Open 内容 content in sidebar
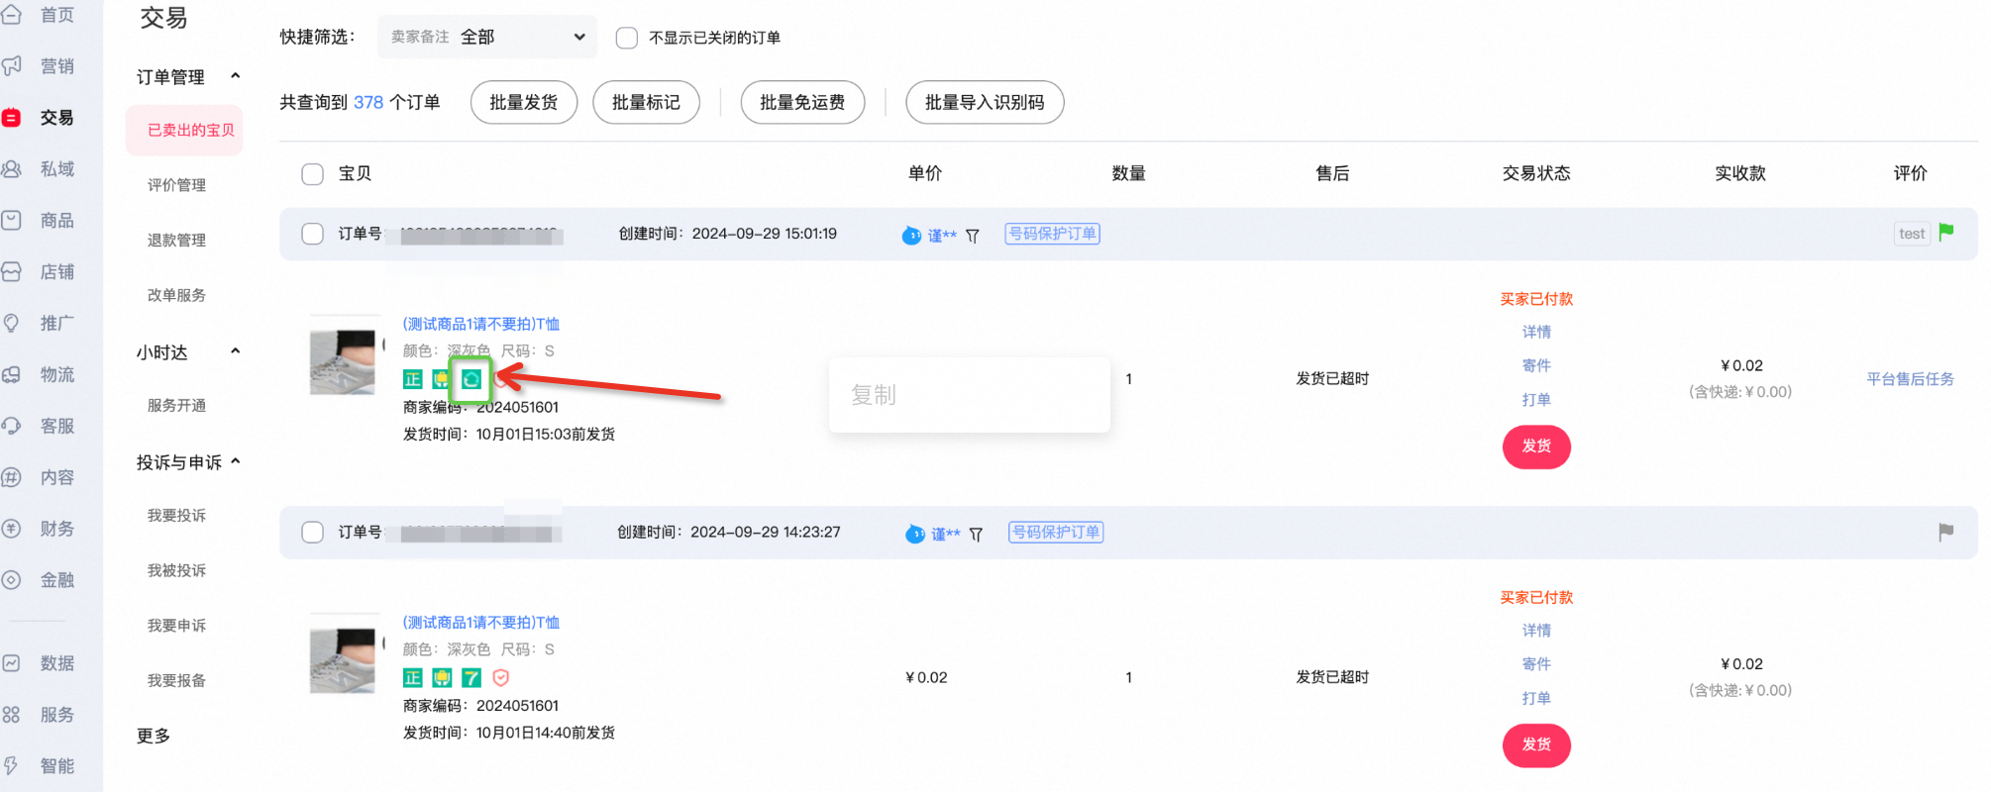 40,478
